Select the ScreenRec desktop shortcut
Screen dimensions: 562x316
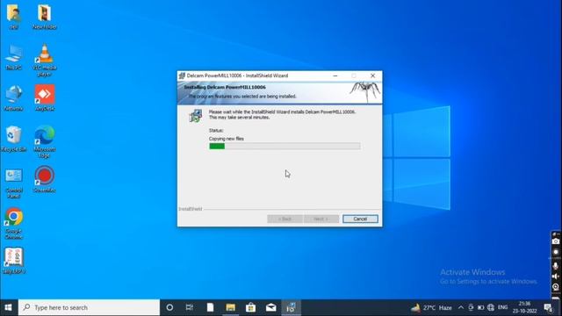(x=45, y=180)
